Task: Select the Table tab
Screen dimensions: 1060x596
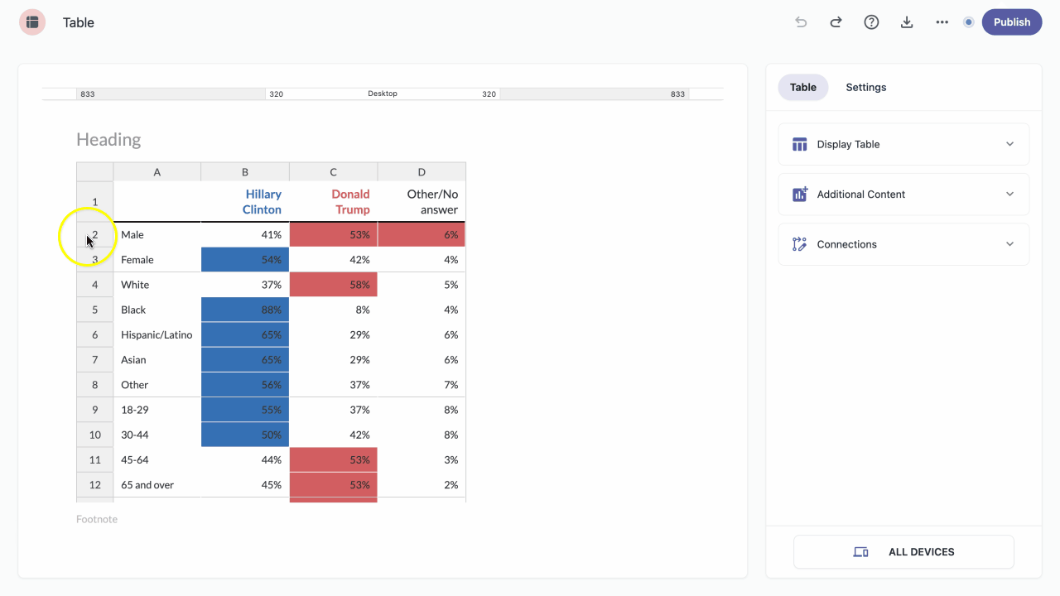Action: coord(803,87)
